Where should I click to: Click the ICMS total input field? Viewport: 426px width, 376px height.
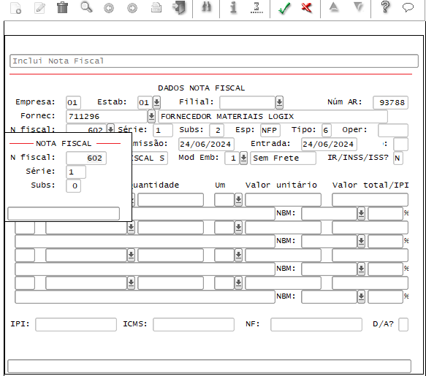click(x=194, y=324)
